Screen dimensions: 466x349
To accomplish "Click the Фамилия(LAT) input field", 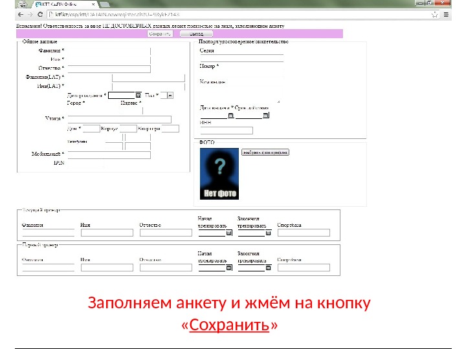I will pos(148,78).
